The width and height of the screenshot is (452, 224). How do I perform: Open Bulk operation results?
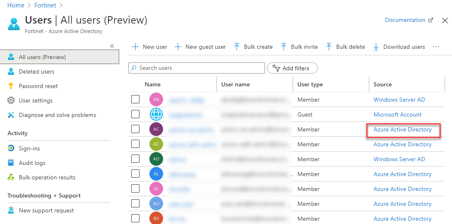point(47,177)
